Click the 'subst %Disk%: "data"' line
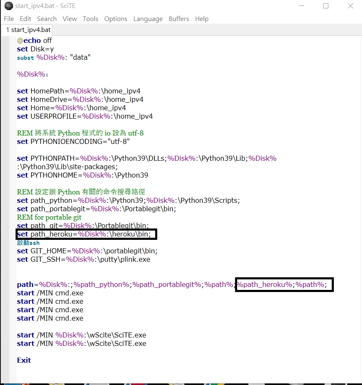362x385 pixels. click(54, 58)
